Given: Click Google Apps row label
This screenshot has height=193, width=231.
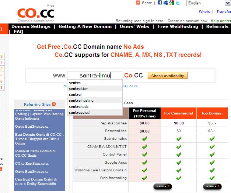Looking at the screenshot, I should [x=116, y=162].
